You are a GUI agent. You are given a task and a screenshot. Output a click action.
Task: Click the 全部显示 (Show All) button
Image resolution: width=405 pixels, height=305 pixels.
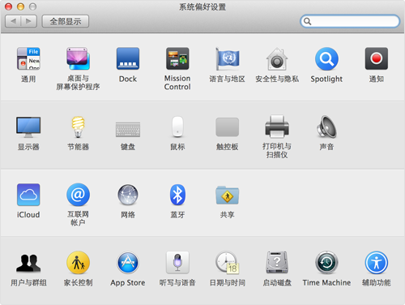point(66,21)
